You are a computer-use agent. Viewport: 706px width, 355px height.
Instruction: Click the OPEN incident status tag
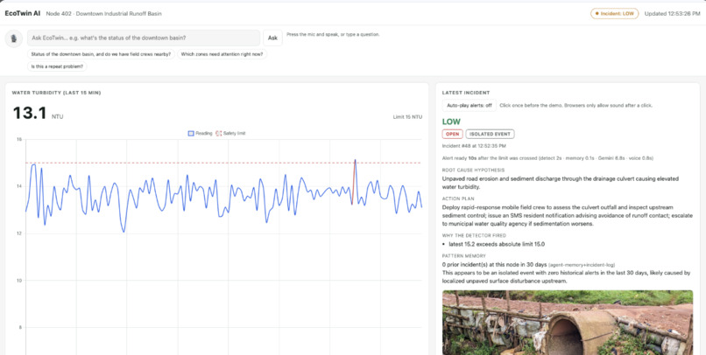coord(453,134)
